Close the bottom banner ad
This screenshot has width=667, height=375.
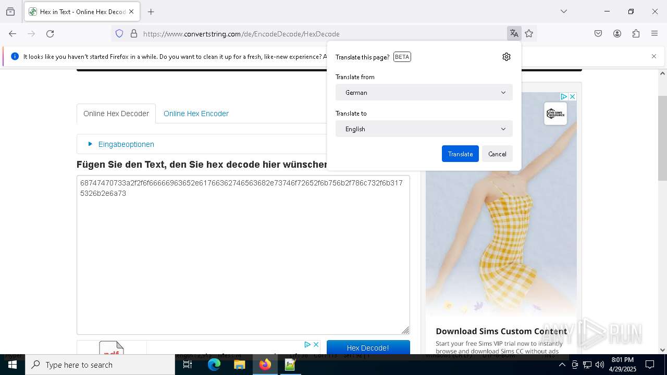click(316, 344)
